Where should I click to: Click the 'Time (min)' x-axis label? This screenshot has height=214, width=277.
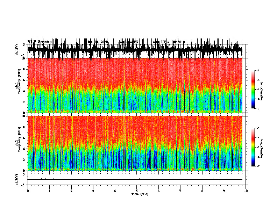(140, 194)
